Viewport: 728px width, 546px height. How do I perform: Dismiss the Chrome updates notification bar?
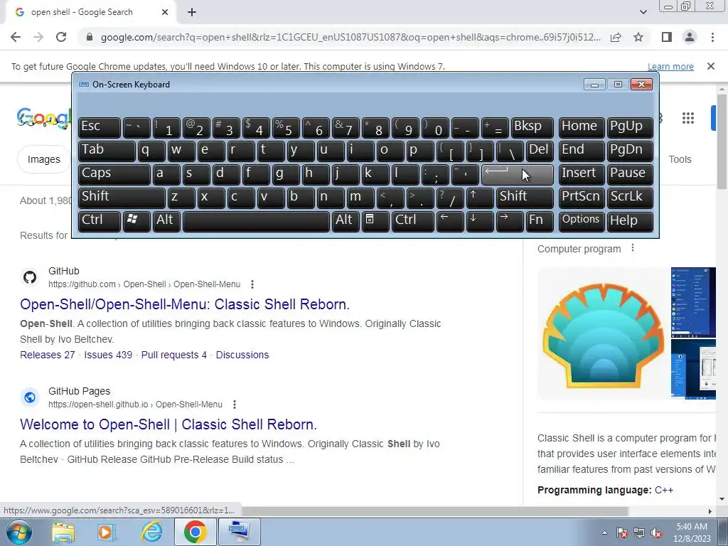[710, 66]
